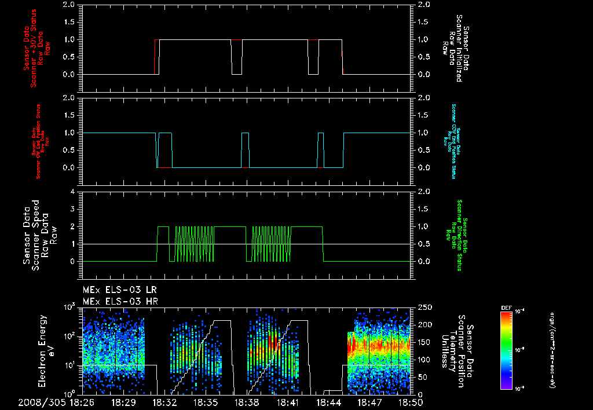Click the 18:47 time axis tick label

(369, 402)
